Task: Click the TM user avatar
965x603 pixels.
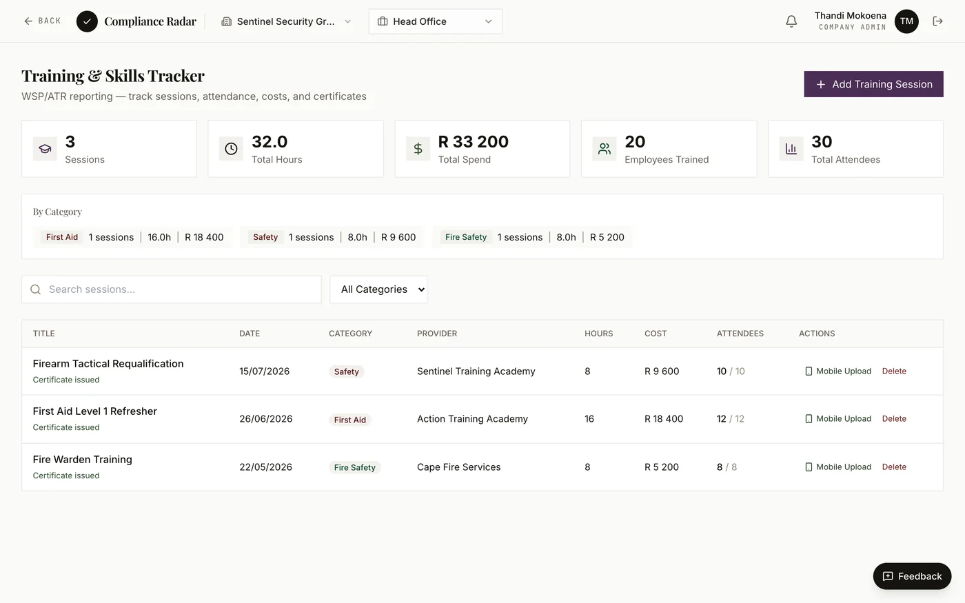Action: tap(906, 21)
